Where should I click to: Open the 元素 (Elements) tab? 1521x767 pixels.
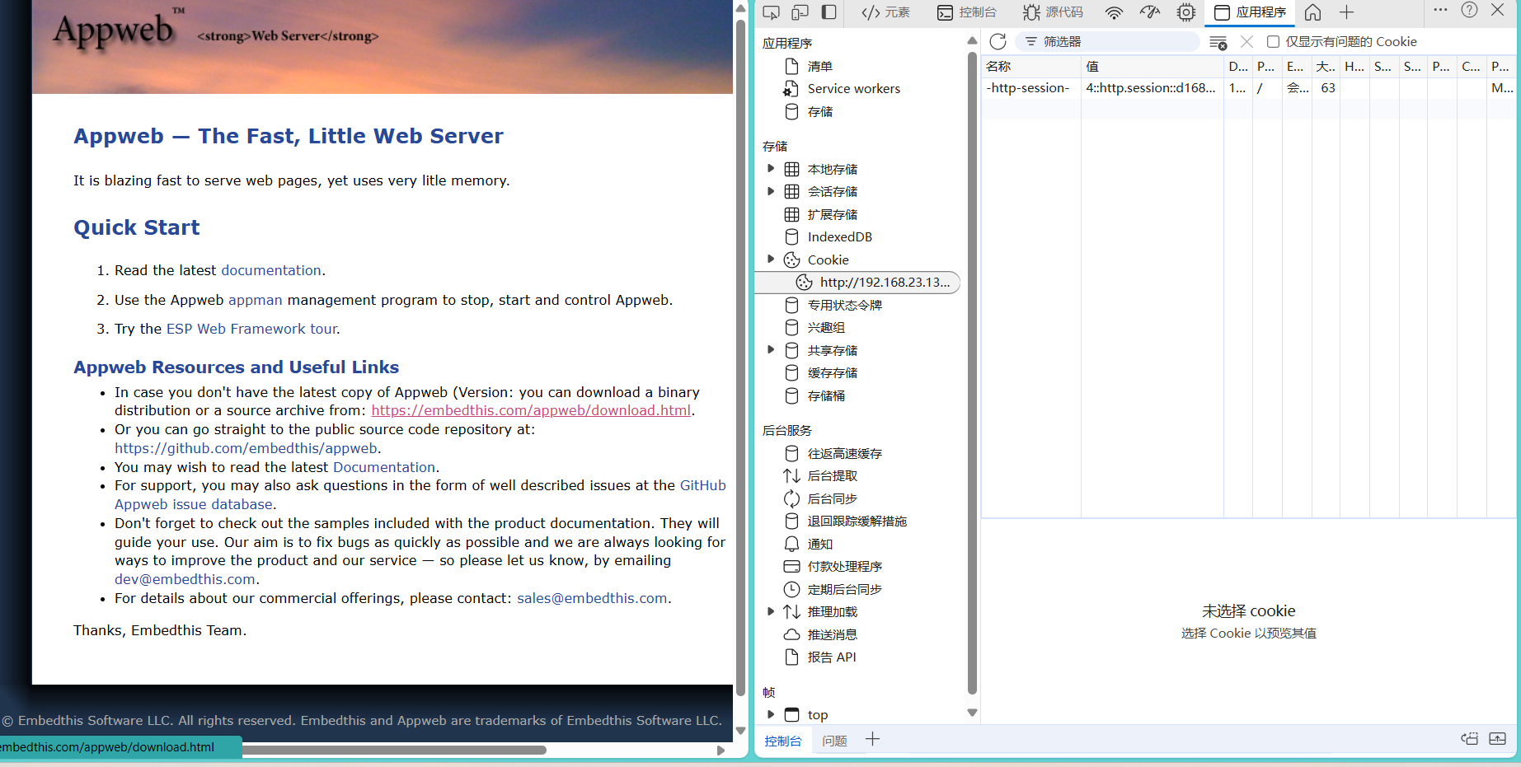tap(885, 12)
